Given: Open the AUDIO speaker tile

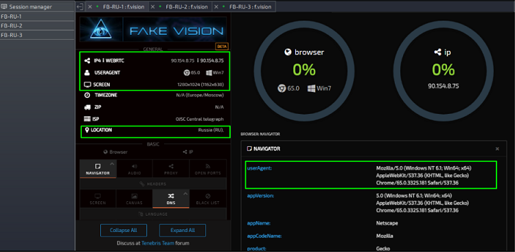Looking at the screenshot, I should (x=135, y=169).
